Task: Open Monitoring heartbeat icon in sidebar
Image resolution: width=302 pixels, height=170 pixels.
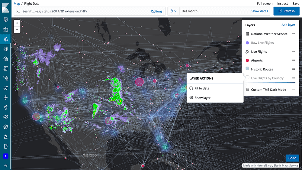Action: [5, 117]
